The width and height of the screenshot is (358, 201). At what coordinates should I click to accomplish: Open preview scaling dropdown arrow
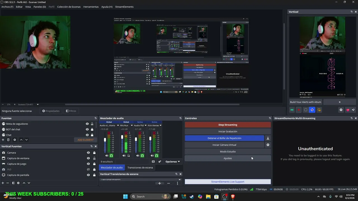coord(38,104)
